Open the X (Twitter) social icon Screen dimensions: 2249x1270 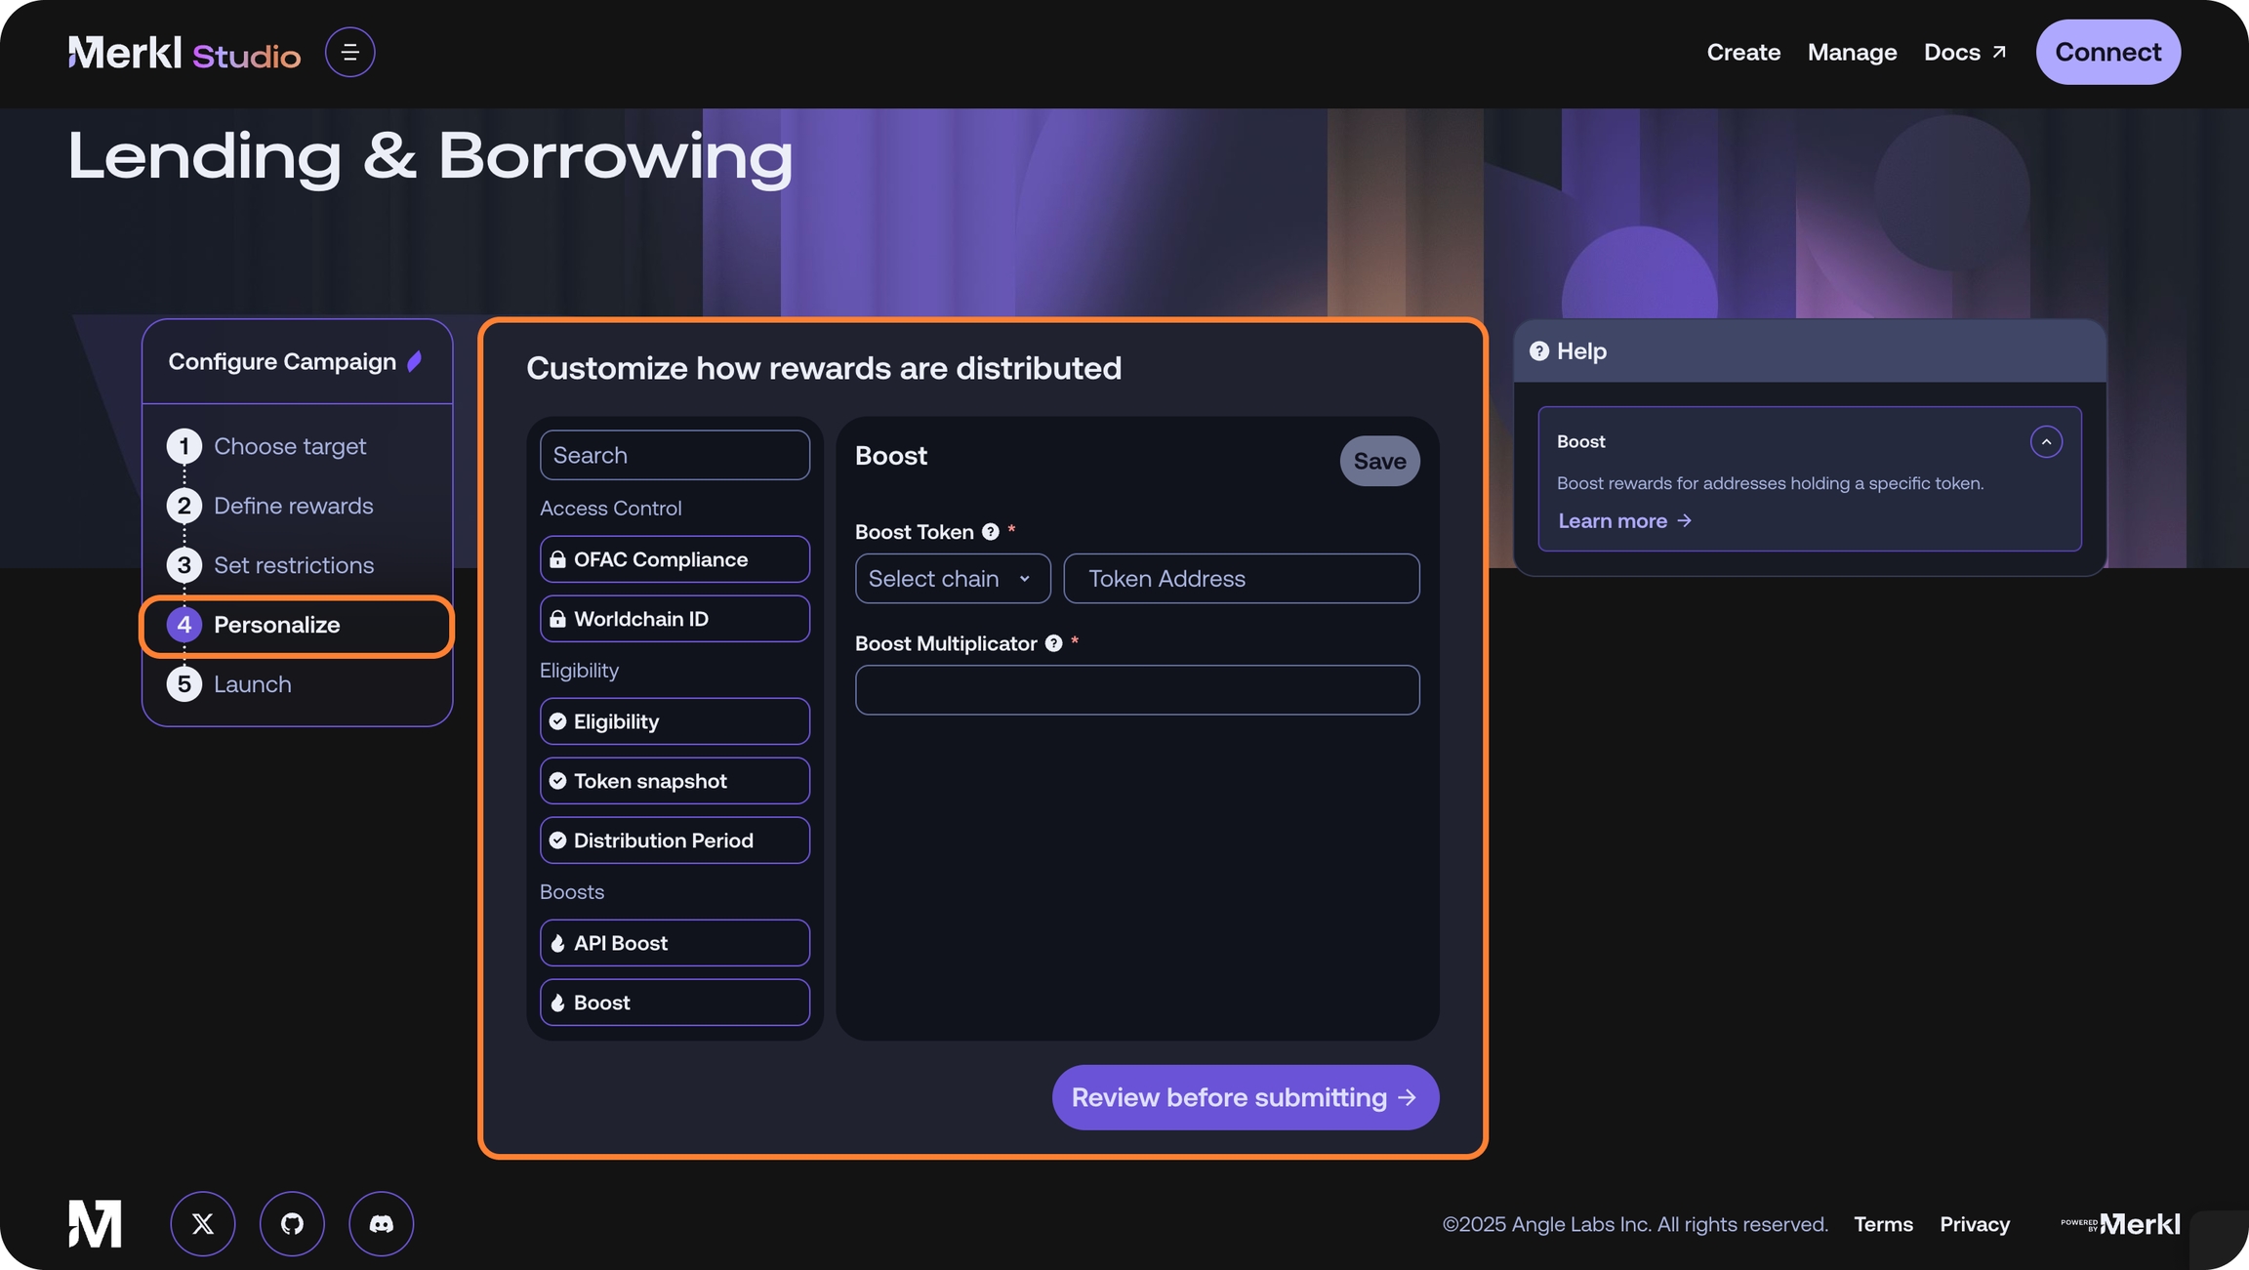(x=203, y=1223)
